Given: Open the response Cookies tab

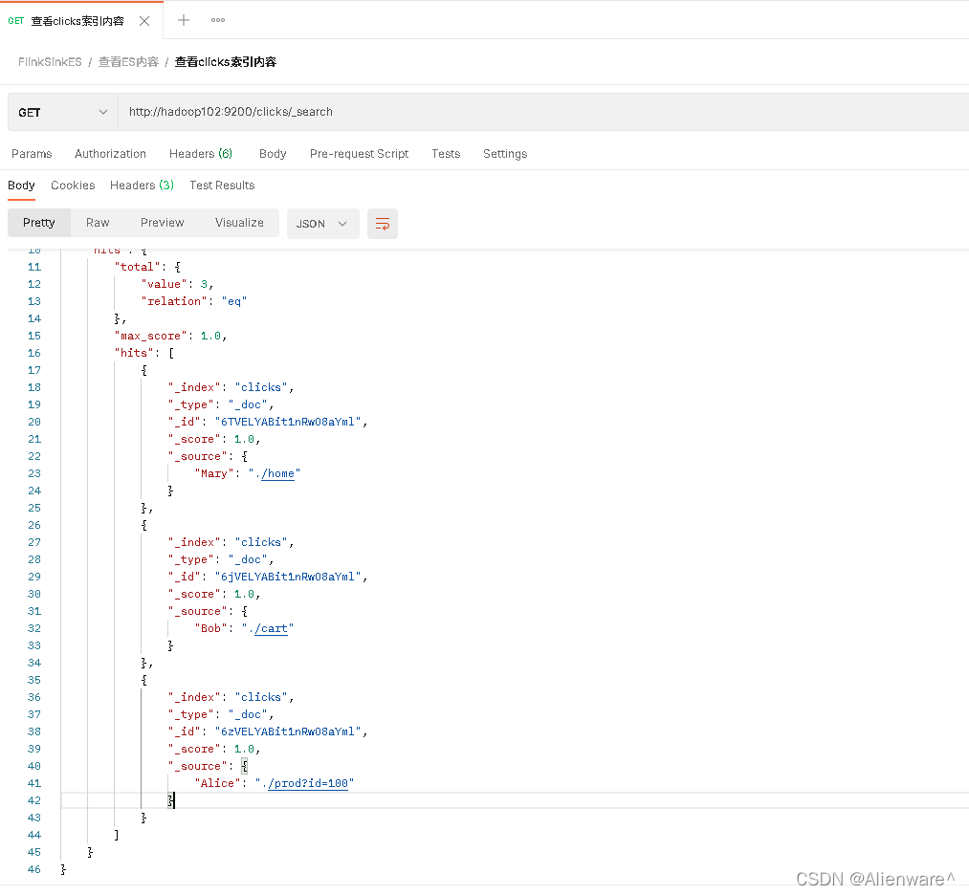Looking at the screenshot, I should [73, 186].
